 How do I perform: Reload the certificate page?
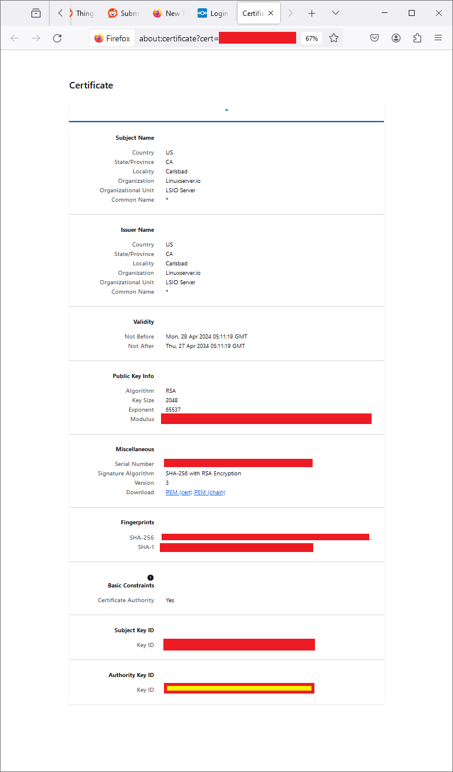click(57, 37)
